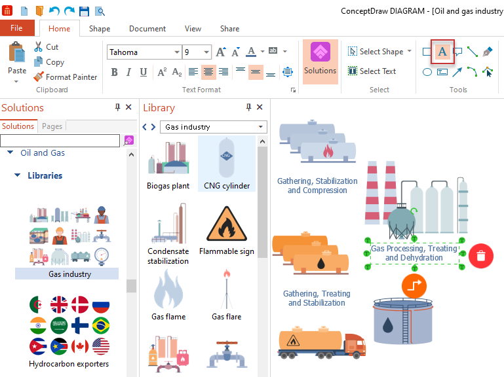Image resolution: width=504 pixels, height=377 pixels.
Task: Open the Tahoma font name dropdown
Action: tap(177, 52)
